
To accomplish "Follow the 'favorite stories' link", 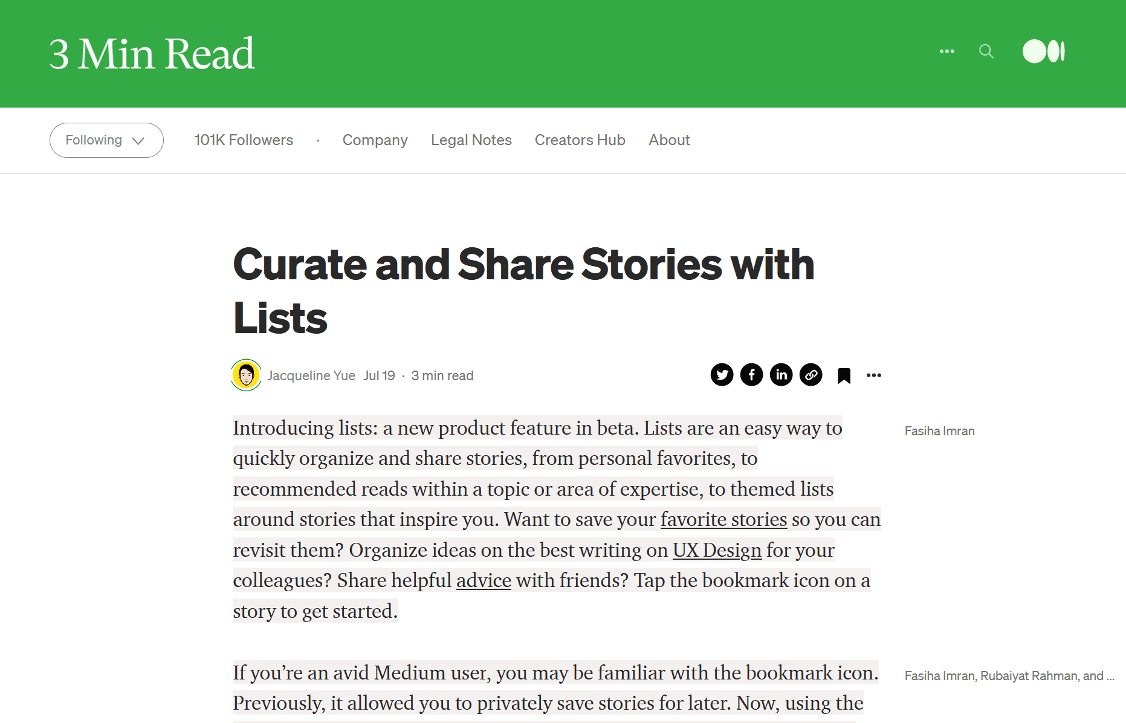I will [723, 519].
